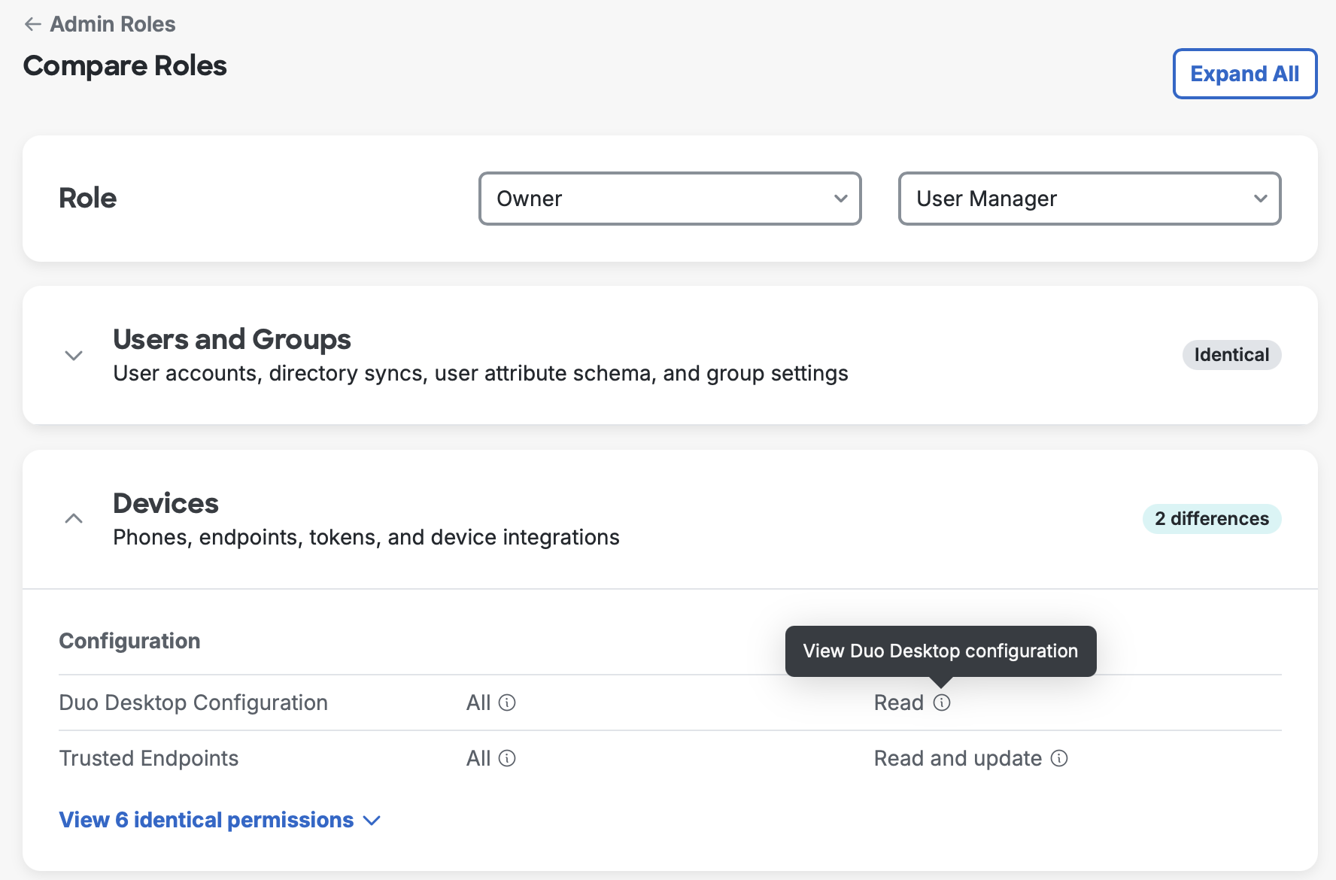Select the Trusted Endpoints row label
Image resolution: width=1336 pixels, height=880 pixels.
(x=148, y=758)
